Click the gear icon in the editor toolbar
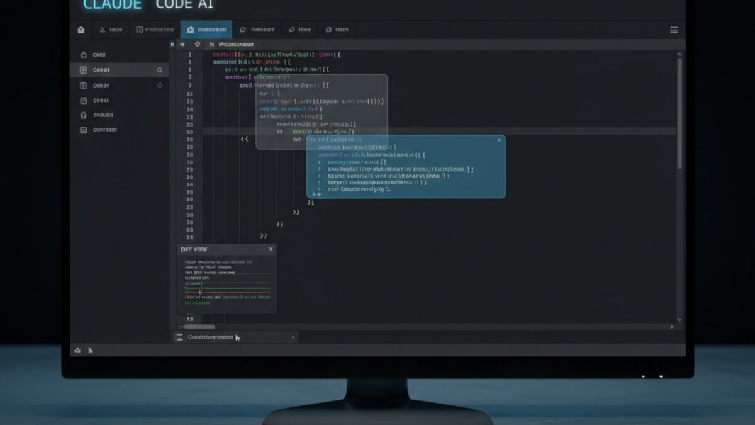 pyautogui.click(x=197, y=45)
